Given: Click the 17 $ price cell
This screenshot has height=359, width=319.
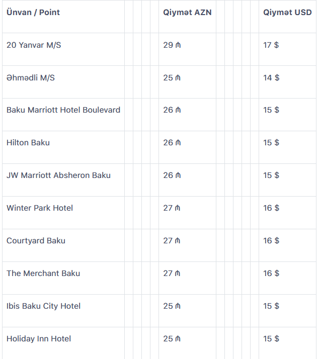Looking at the screenshot, I should [x=271, y=45].
